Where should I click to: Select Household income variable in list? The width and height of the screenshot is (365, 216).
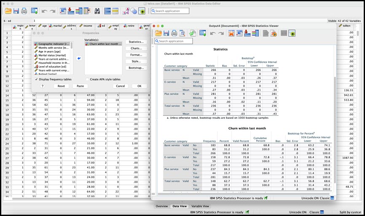[x=52, y=63]
